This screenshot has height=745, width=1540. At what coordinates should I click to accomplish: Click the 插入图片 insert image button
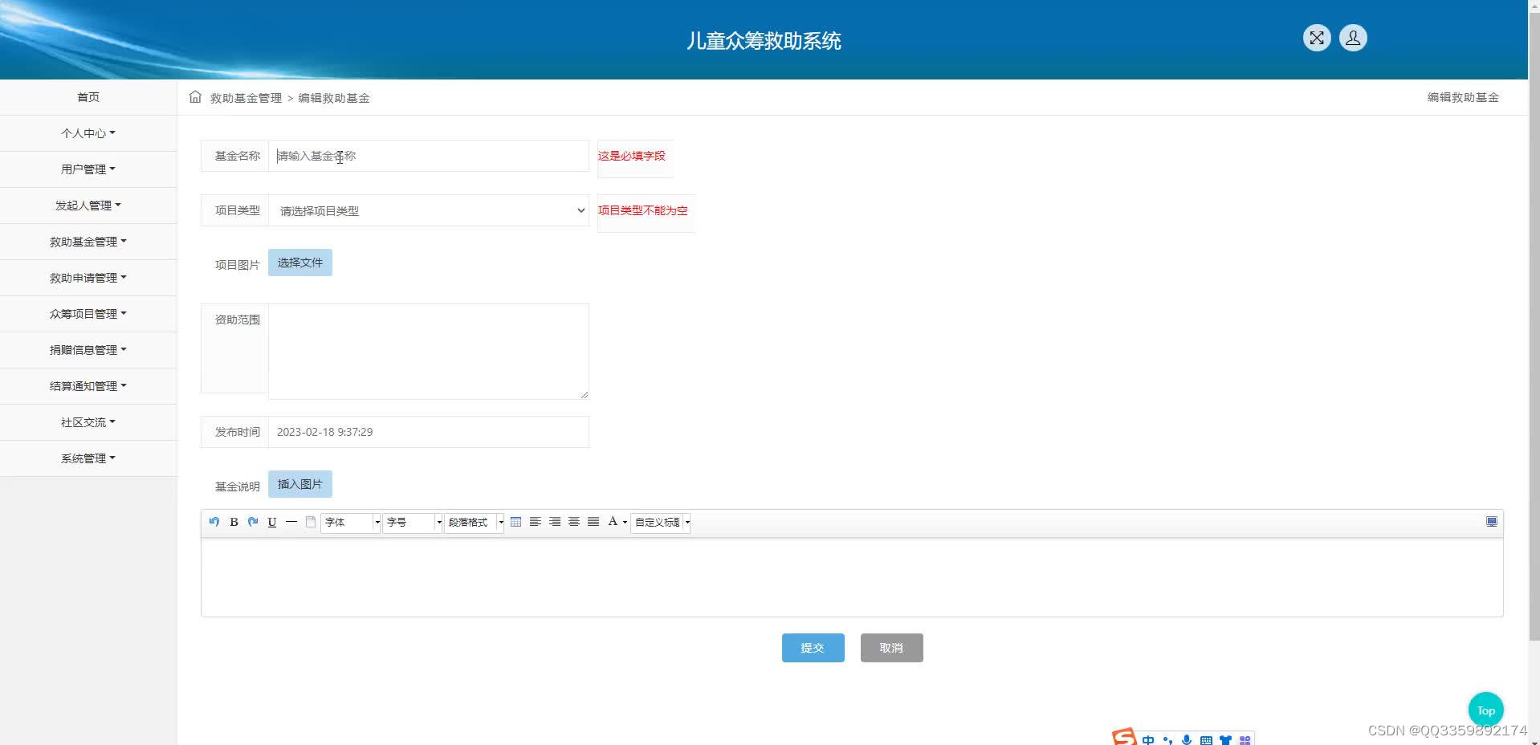(x=300, y=484)
